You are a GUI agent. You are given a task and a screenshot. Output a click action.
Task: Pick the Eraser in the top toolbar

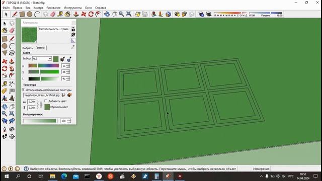[53, 14]
